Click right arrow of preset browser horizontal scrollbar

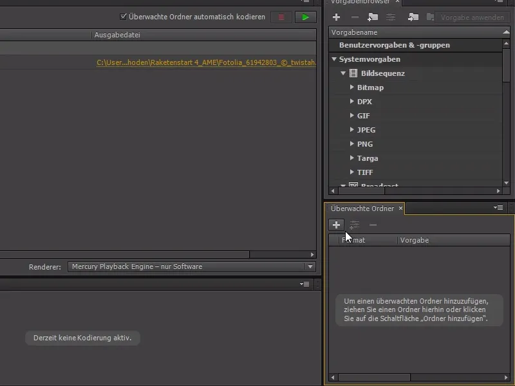[498, 190]
